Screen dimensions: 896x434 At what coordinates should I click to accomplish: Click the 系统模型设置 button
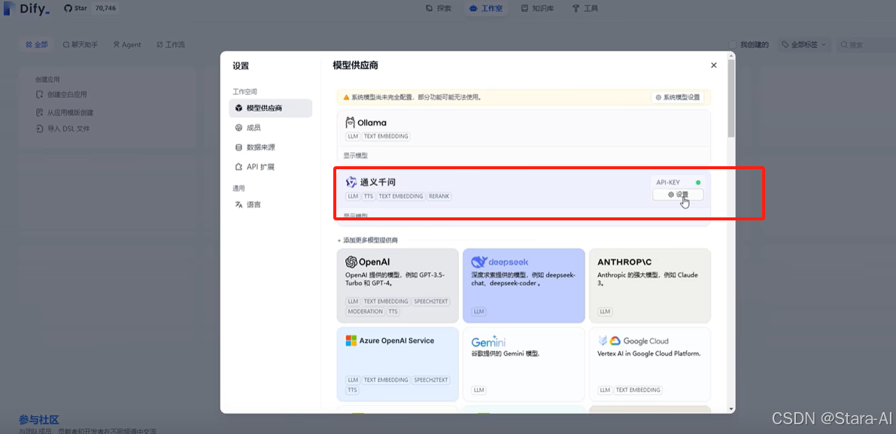677,98
